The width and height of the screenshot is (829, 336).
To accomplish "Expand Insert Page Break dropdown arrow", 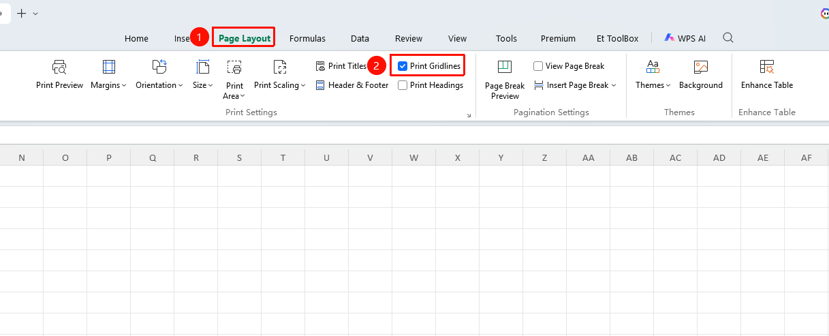I will click(614, 86).
